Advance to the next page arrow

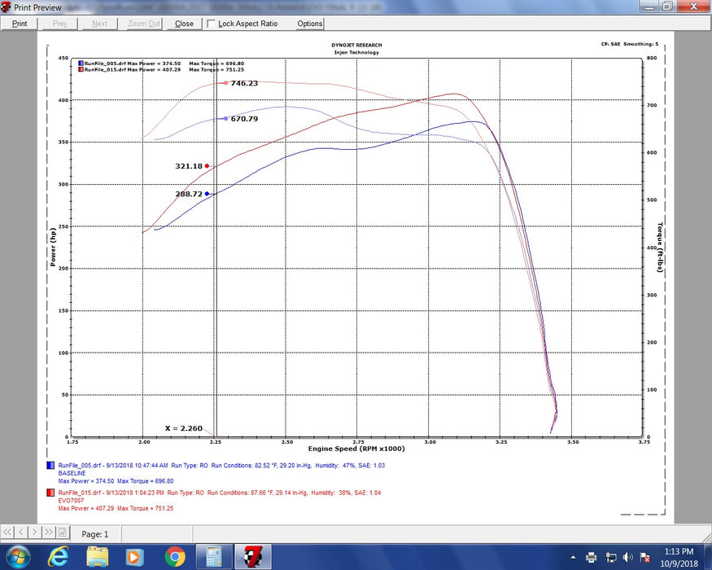pos(35,532)
